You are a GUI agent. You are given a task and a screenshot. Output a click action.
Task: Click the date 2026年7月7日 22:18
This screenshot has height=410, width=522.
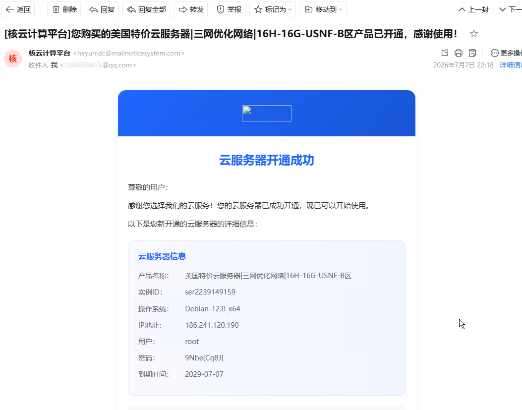(x=463, y=65)
